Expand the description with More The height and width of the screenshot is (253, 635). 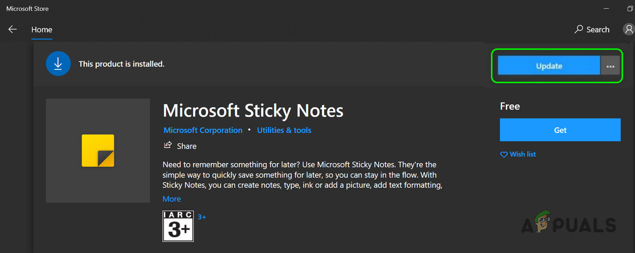click(172, 199)
